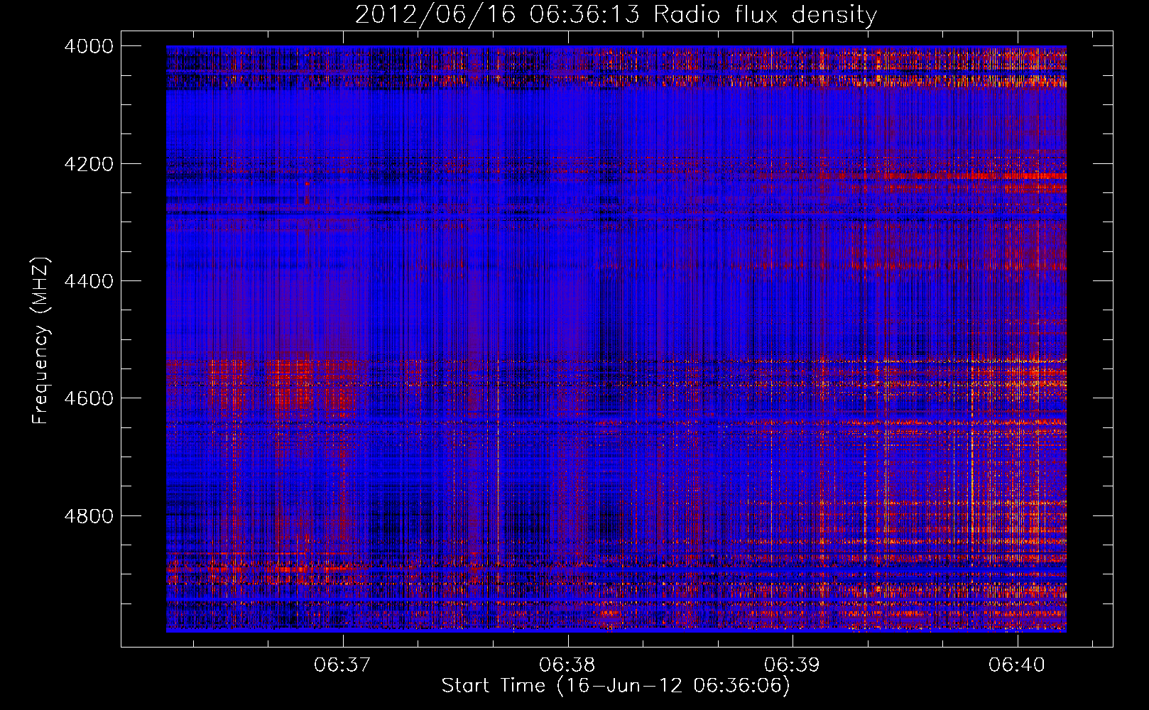Click the '06:39' time axis label
1149x710 pixels.
click(792, 665)
